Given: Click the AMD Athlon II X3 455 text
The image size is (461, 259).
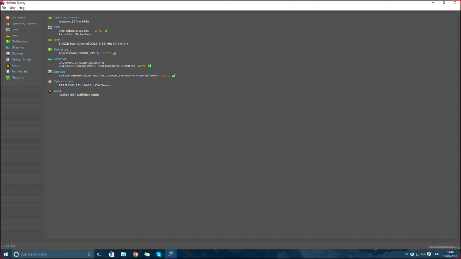Looking at the screenshot, I should click(73, 31).
